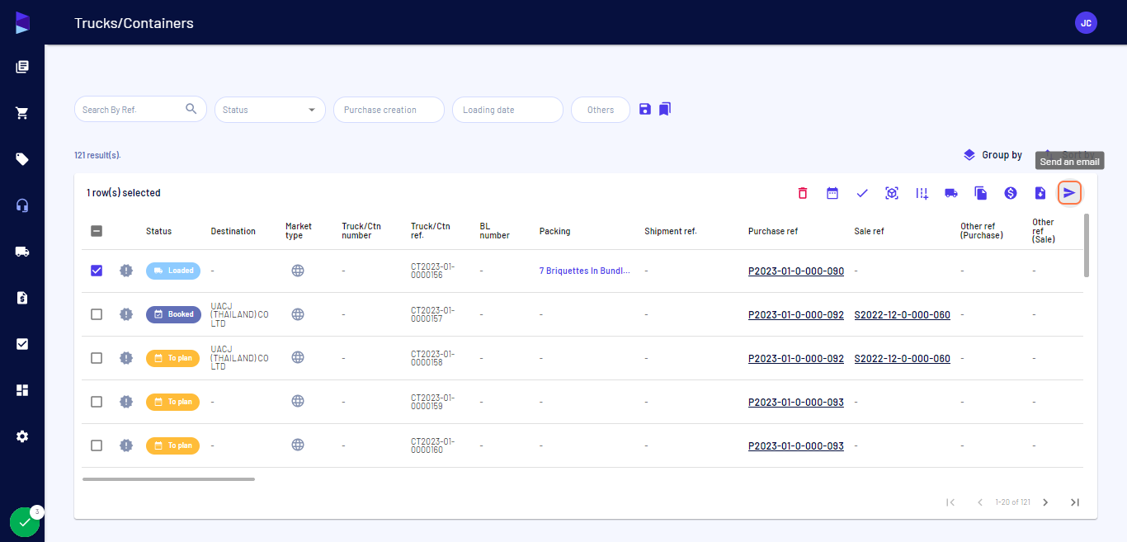The height and width of the screenshot is (542, 1127).
Task: Open the Loading date filter
Action: click(x=507, y=110)
